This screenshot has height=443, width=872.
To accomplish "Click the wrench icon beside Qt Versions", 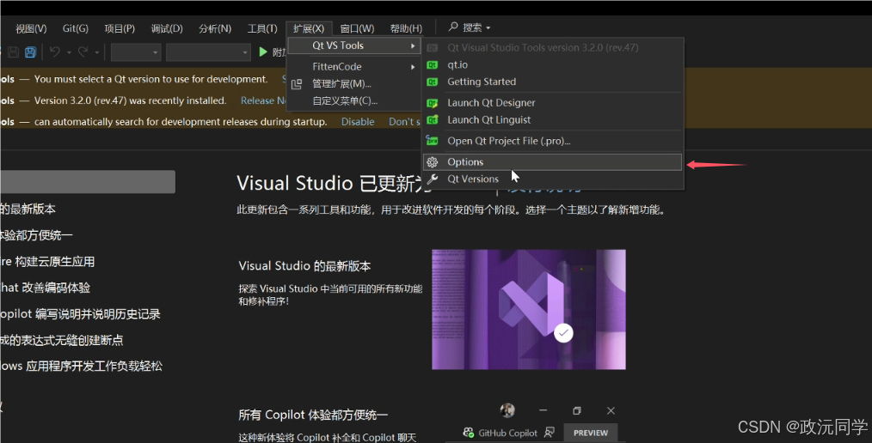I will tap(432, 179).
